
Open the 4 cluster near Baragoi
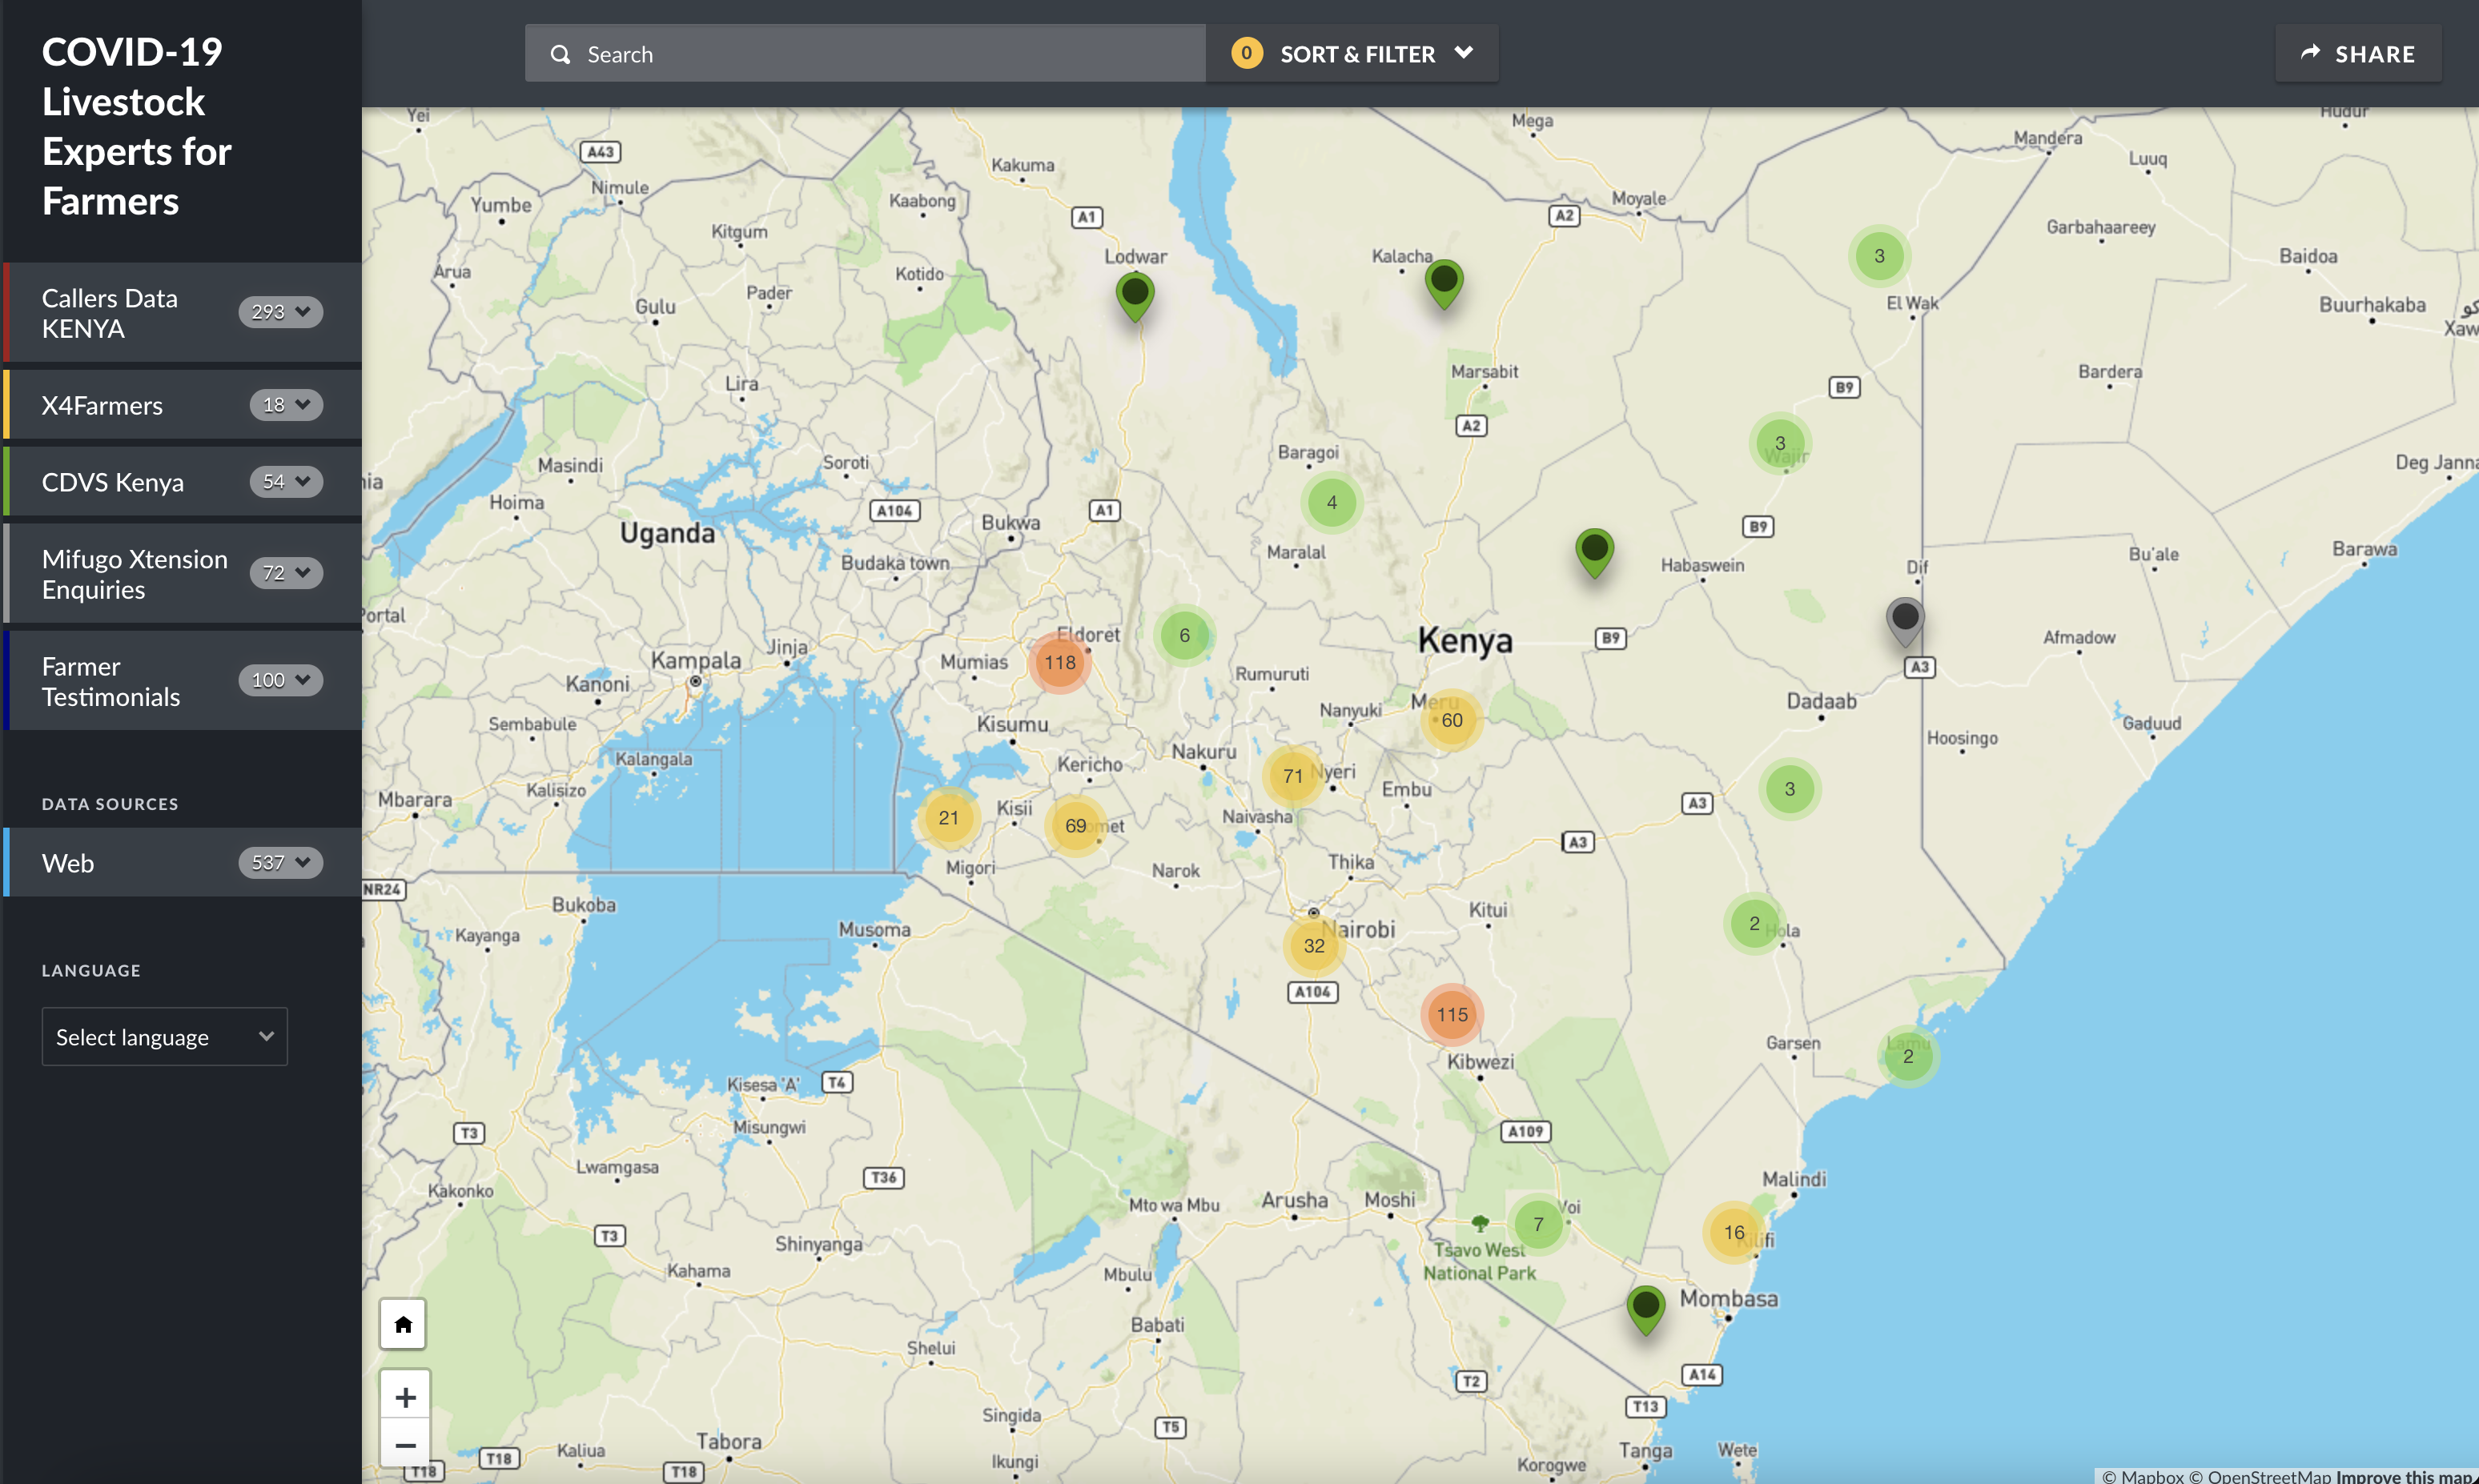click(x=1332, y=502)
